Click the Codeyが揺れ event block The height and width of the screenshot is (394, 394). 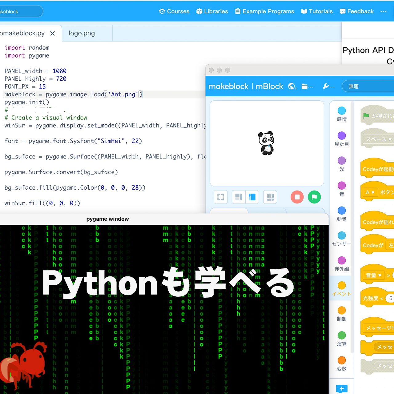[377, 221]
